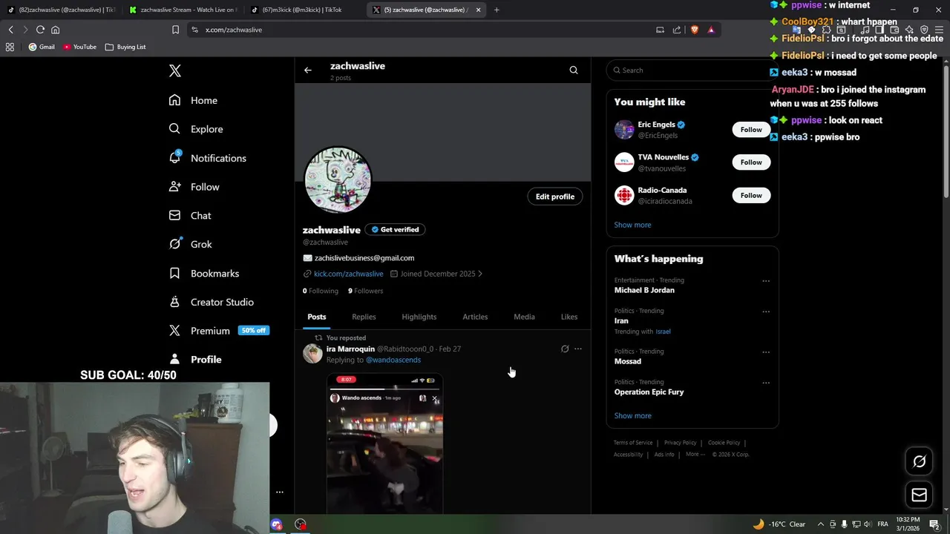This screenshot has height=534, width=950.
Task: Click the X logo in the sidebar
Action: click(x=175, y=70)
